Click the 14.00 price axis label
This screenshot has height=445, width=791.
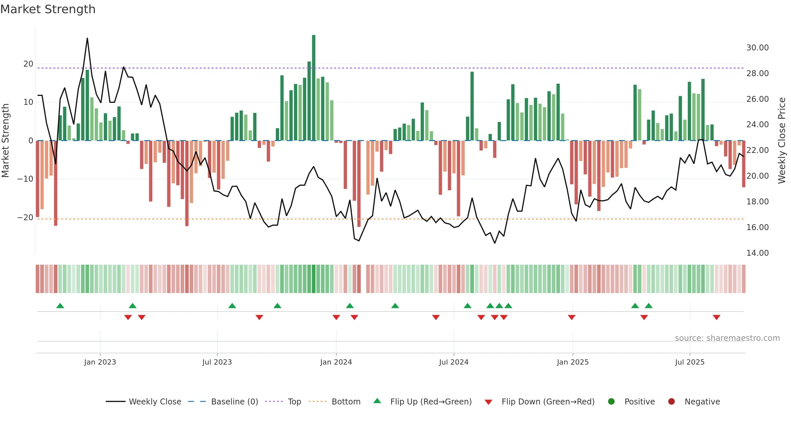[758, 253]
